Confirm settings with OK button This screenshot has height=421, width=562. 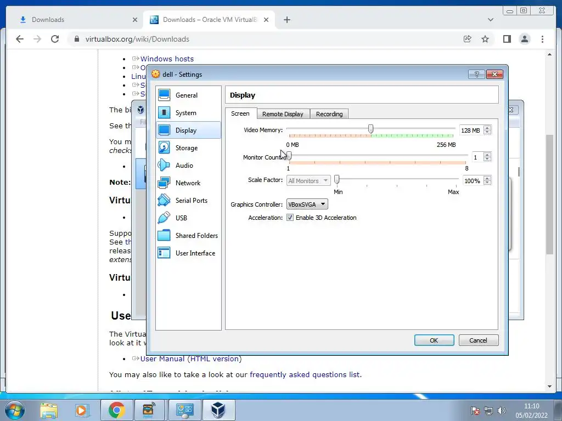[434, 340]
